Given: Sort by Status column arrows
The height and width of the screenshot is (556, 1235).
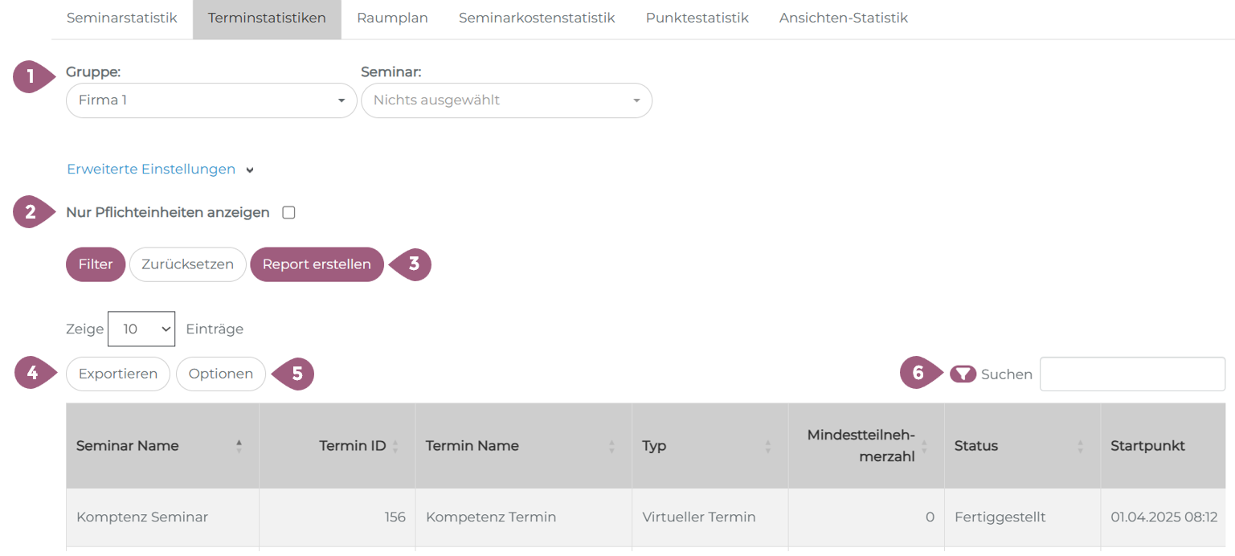Looking at the screenshot, I should tap(1080, 446).
